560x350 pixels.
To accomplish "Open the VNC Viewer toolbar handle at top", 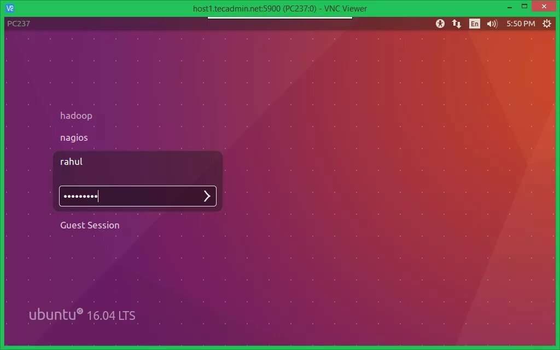I will [280, 18].
